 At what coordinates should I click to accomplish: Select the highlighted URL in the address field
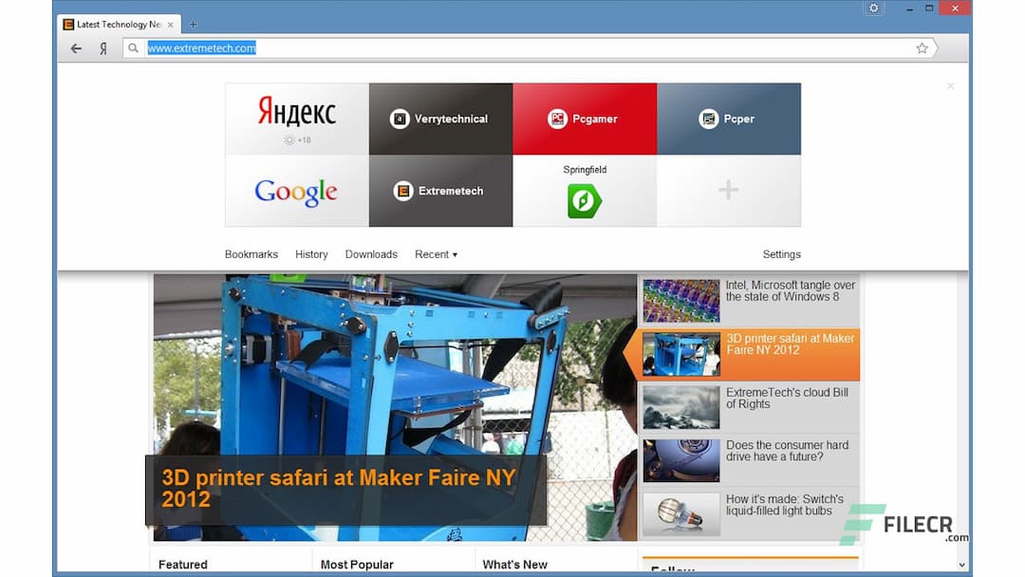tap(199, 47)
